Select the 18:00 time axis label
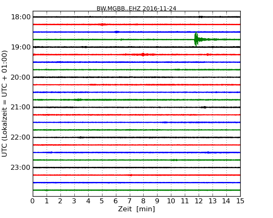273x218 pixels. click(x=21, y=17)
